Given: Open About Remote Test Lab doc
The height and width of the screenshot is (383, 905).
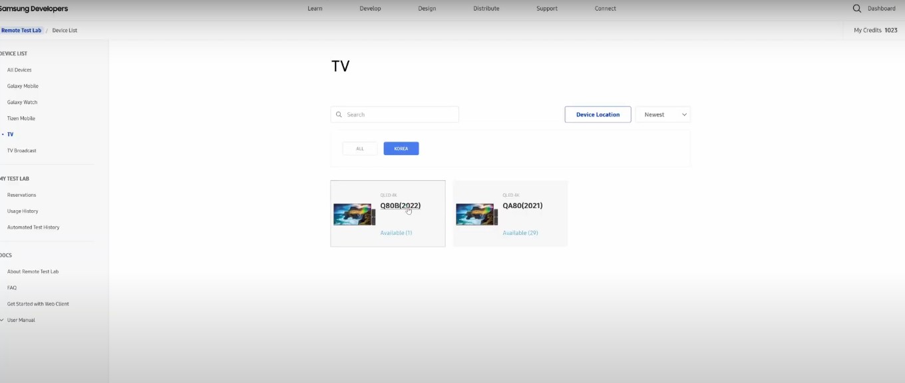Looking at the screenshot, I should tap(33, 272).
